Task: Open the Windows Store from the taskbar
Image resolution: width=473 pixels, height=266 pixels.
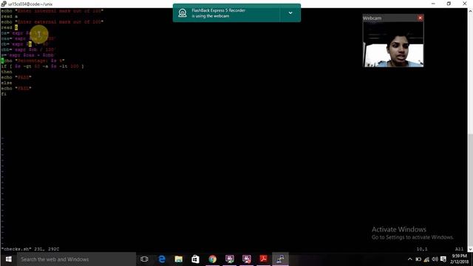Action: 195,259
